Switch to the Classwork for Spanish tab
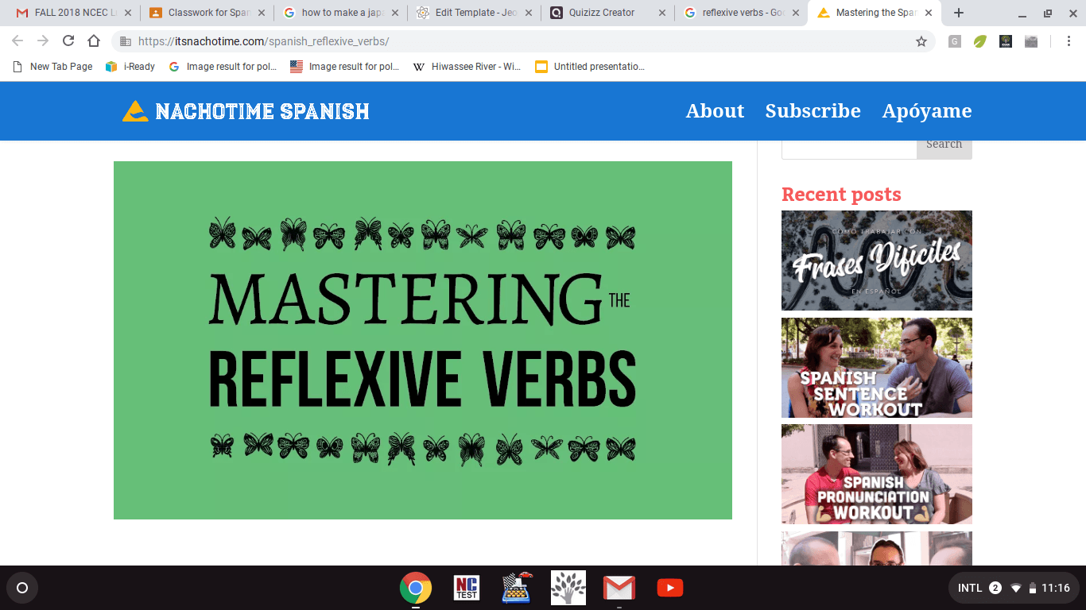The width and height of the screenshot is (1086, 610). coord(208,13)
